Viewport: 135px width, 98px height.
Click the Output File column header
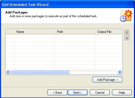point(109,32)
